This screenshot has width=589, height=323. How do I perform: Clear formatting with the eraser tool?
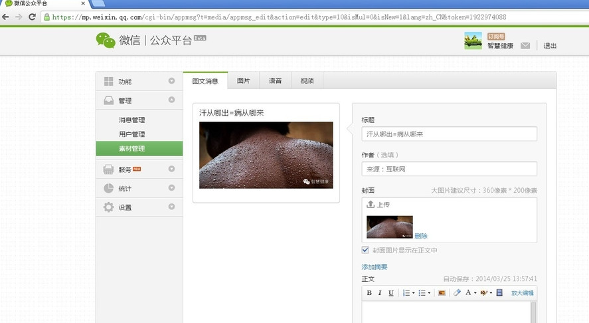click(x=457, y=292)
